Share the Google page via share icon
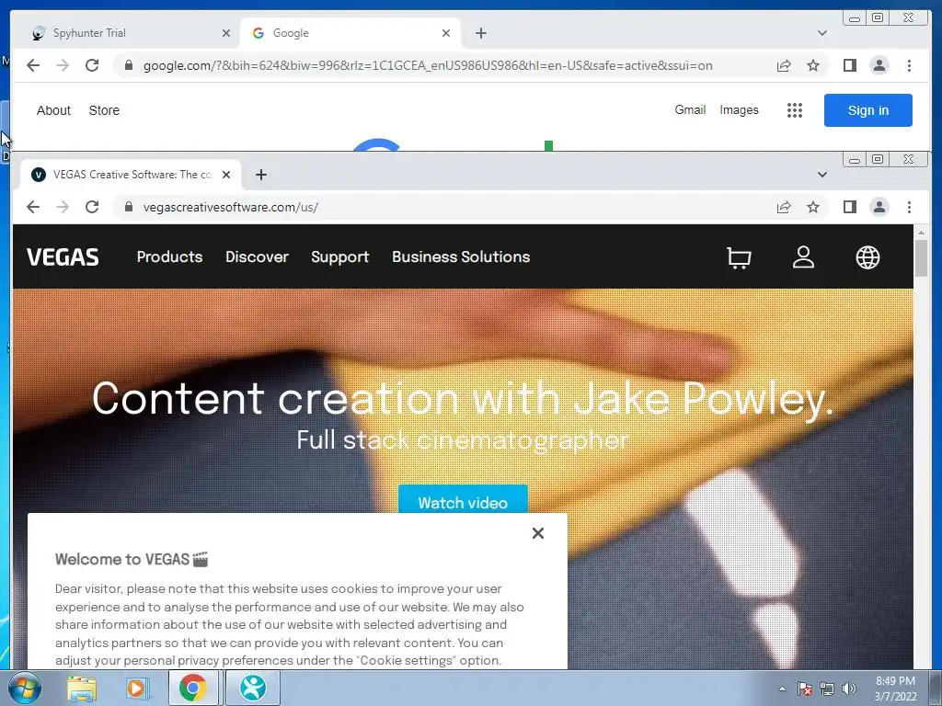942x706 pixels. (784, 65)
